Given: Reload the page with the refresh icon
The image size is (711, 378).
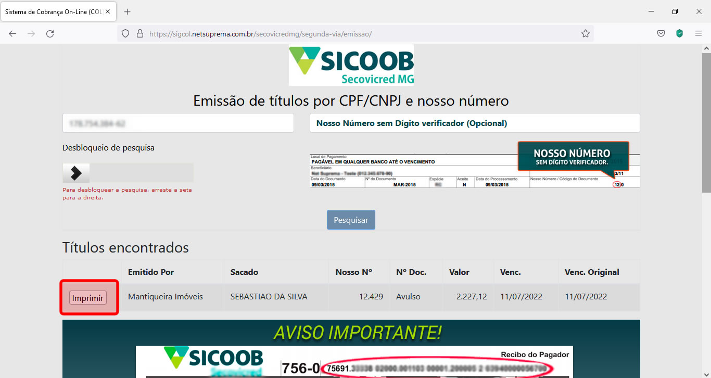Looking at the screenshot, I should (x=50, y=33).
